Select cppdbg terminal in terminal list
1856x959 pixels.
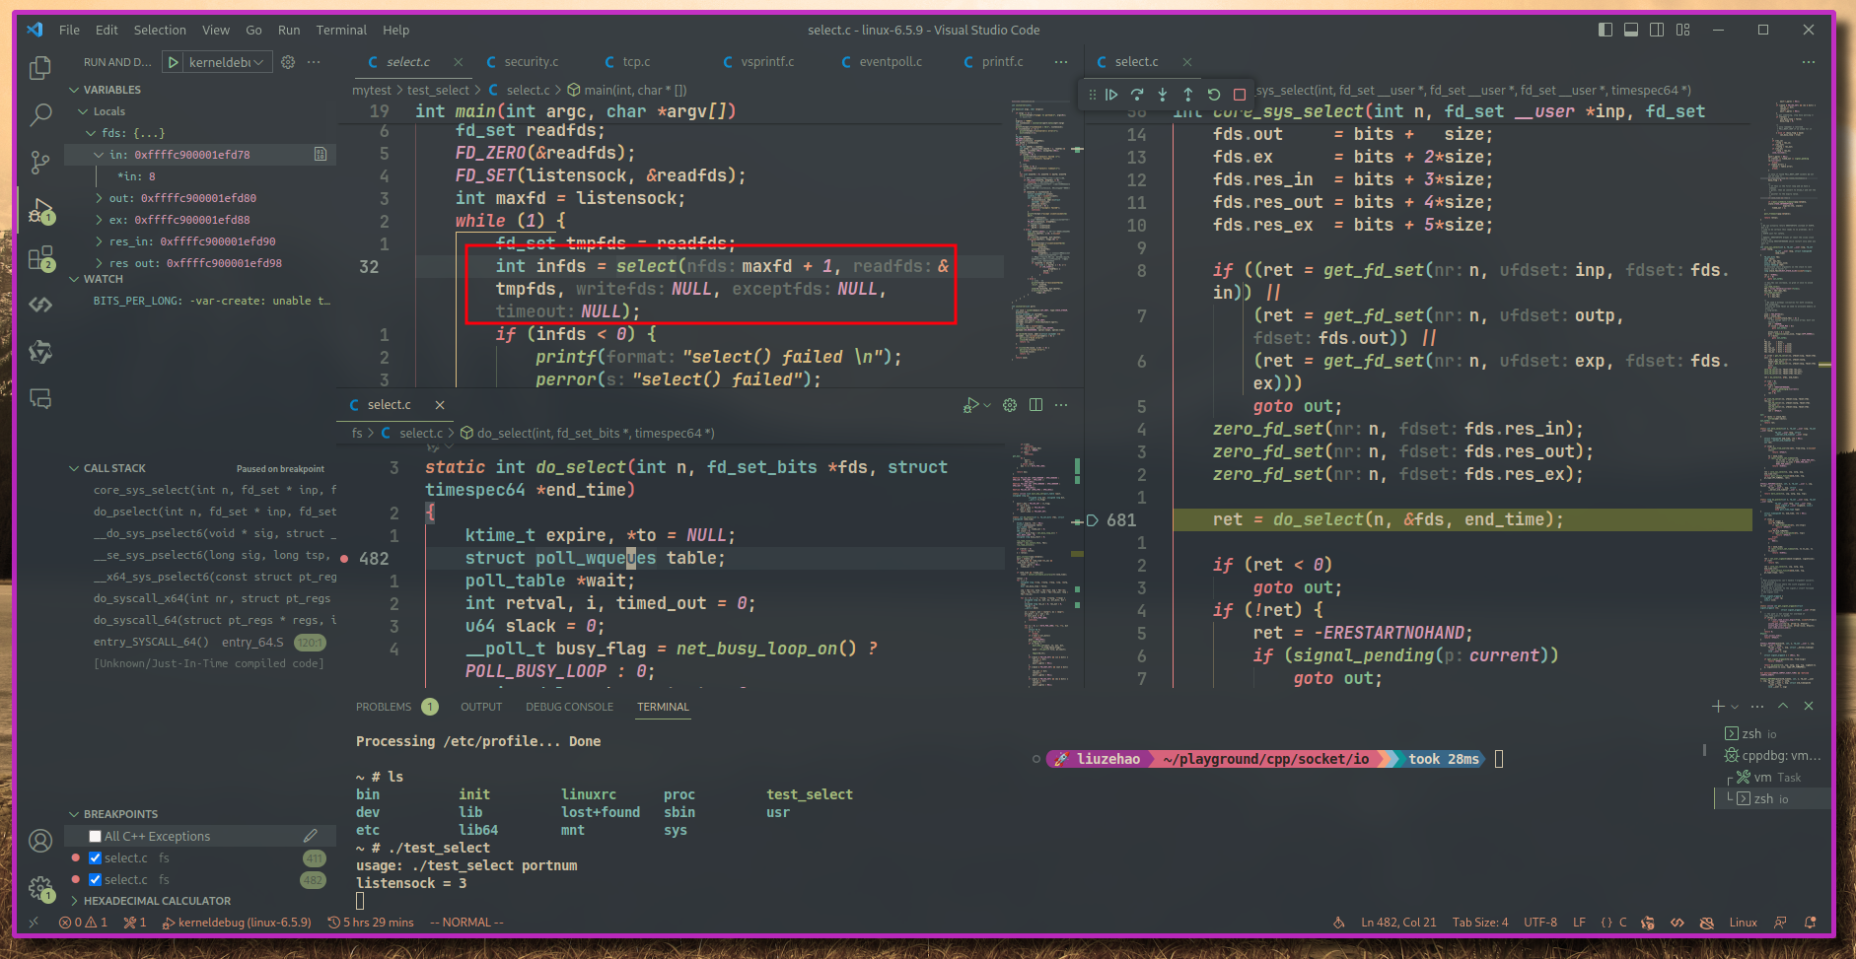click(x=1772, y=756)
